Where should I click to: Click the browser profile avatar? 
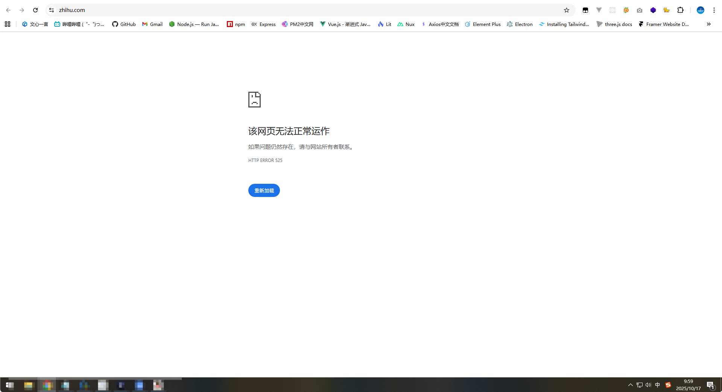click(701, 10)
